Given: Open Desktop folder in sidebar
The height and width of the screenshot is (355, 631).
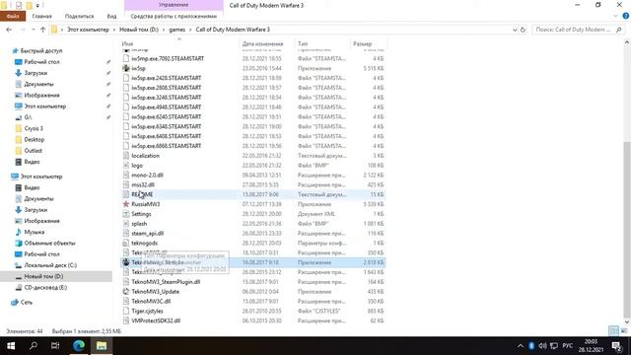Looking at the screenshot, I should point(34,139).
